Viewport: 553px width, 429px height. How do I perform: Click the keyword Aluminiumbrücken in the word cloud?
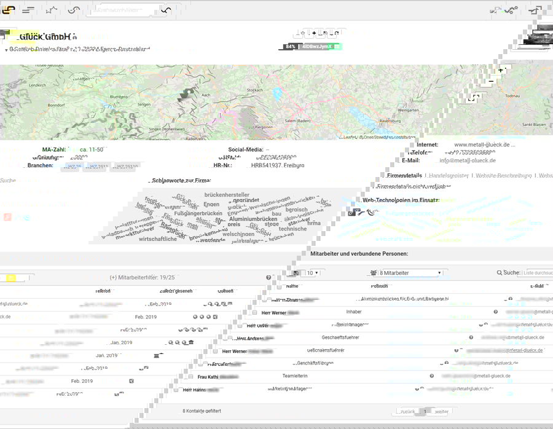[253, 219]
